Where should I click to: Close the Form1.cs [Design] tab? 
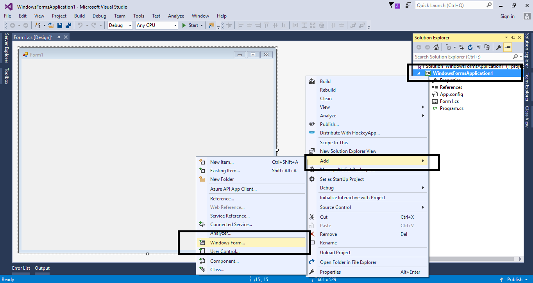[66, 37]
